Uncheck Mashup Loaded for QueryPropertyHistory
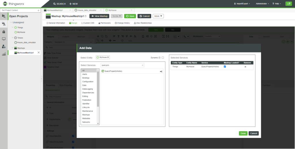This screenshot has width=295, height=149. tap(225, 66)
